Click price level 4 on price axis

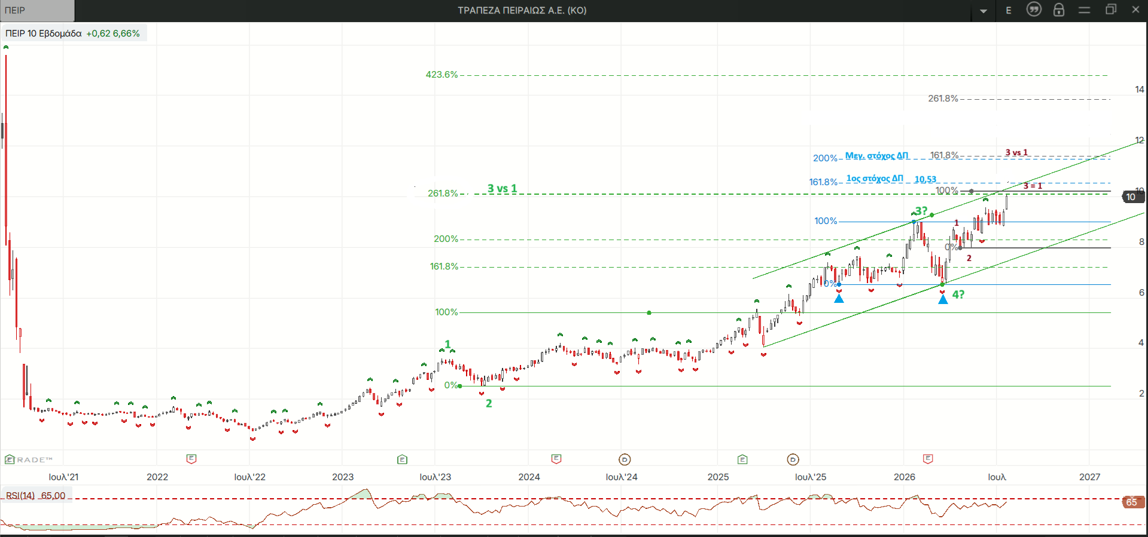coord(1141,343)
